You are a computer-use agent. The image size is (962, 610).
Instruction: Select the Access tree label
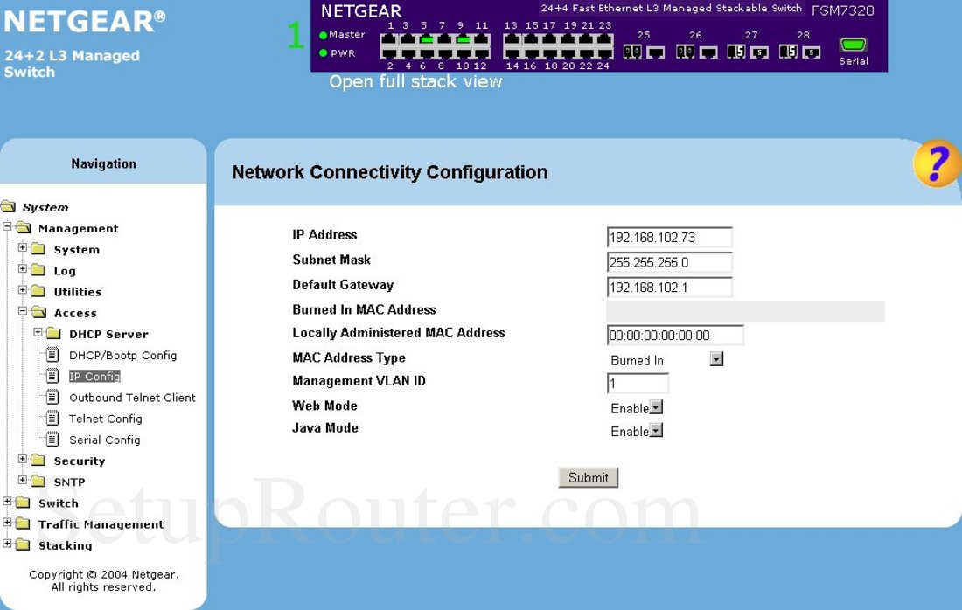coord(75,313)
